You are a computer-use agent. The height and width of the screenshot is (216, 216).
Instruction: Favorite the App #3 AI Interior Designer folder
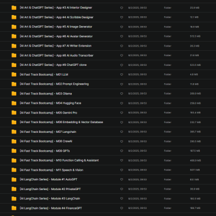pyautogui.click(x=122, y=8)
